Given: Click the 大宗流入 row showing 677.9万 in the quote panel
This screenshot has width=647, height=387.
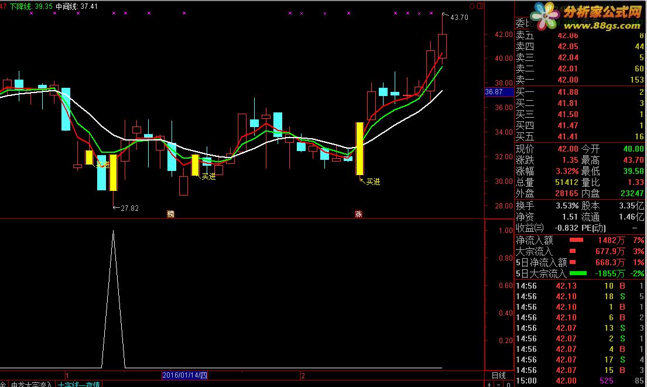Looking at the screenshot, I should point(580,251).
